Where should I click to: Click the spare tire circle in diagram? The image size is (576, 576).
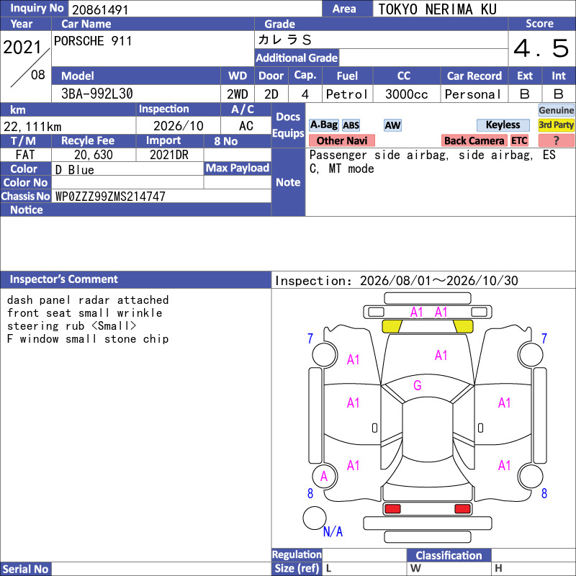[x=315, y=518]
